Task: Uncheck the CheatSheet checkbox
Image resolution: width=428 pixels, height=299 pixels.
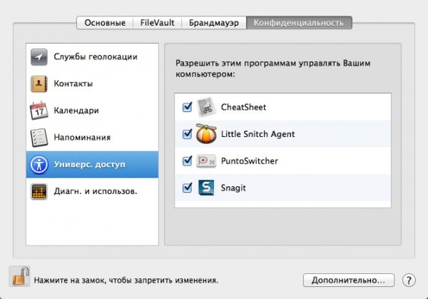Action: (x=187, y=107)
